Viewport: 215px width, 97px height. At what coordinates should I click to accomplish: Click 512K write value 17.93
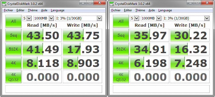click(82, 49)
